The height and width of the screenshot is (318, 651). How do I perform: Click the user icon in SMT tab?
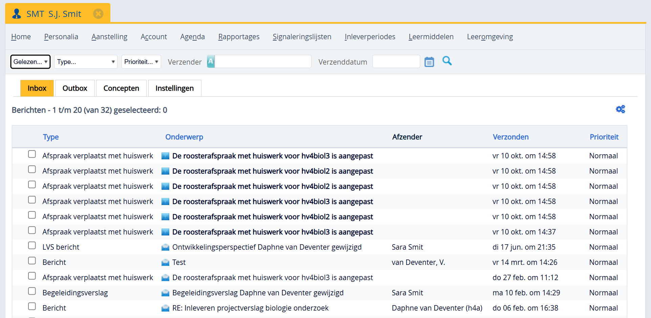[17, 14]
